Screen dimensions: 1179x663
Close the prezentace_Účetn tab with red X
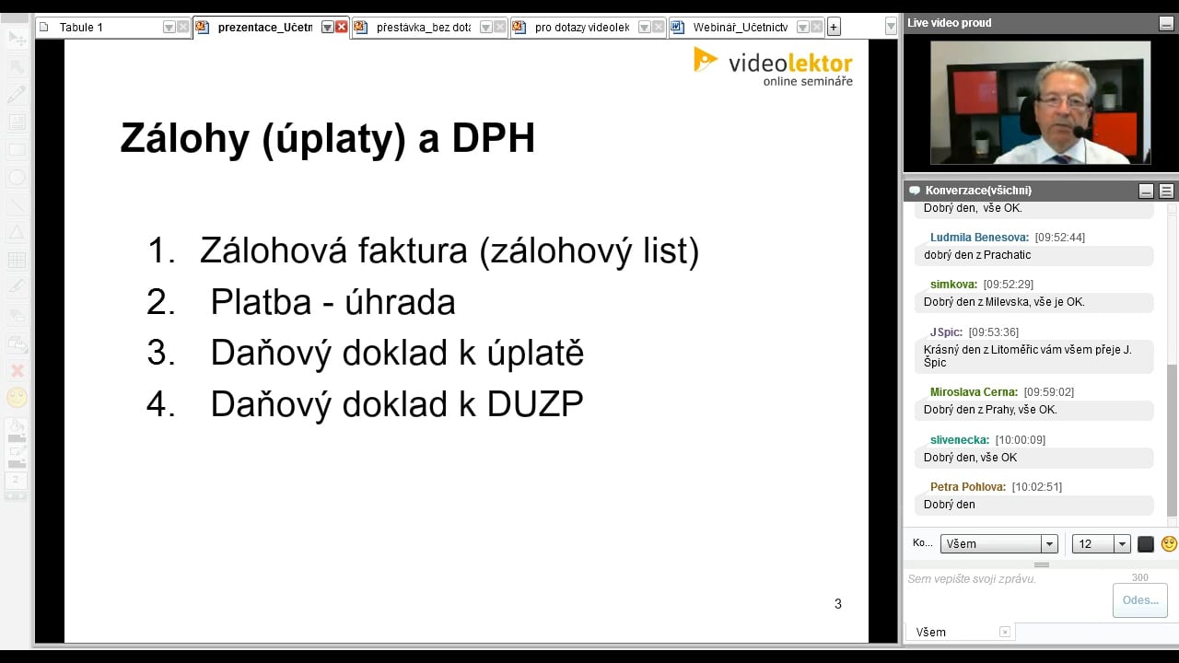click(x=342, y=28)
